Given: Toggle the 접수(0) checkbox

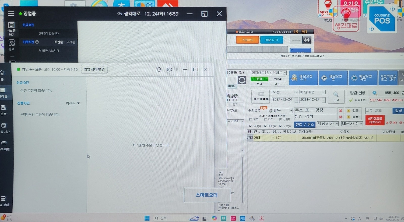Looking at the screenshot, I should [x=266, y=126].
